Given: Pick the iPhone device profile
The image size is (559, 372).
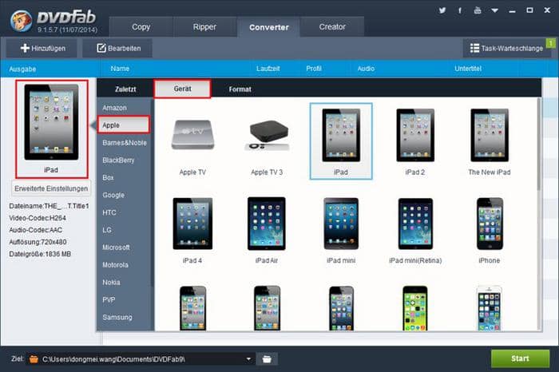Looking at the screenshot, I should (x=489, y=225).
